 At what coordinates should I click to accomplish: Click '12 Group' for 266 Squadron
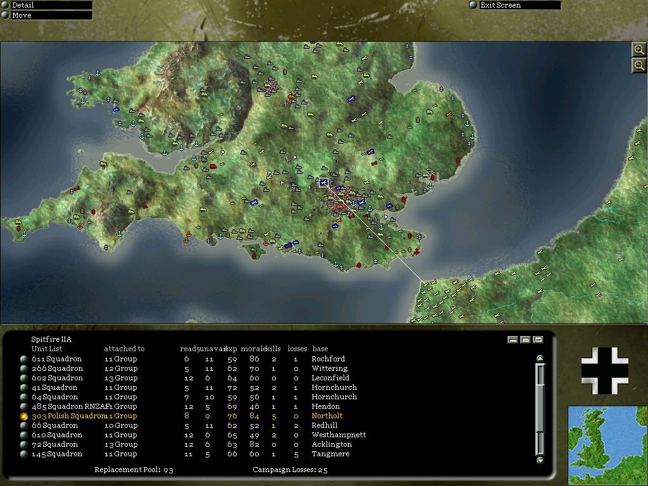(121, 368)
